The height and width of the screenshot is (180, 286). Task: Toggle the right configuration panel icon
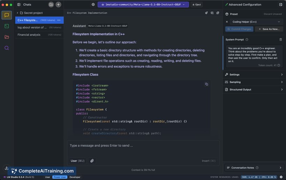tap(281, 5)
